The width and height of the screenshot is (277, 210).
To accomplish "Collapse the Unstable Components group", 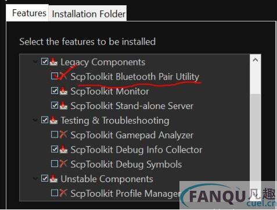I will pyautogui.click(x=35, y=178).
